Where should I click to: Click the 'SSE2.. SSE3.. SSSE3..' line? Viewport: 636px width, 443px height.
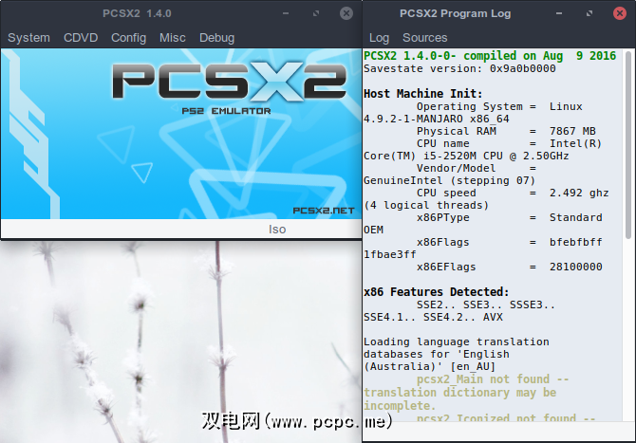click(486, 305)
